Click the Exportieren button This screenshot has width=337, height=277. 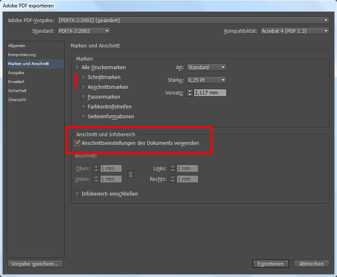270,264
